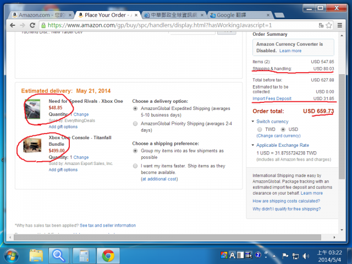The image size is (352, 264).
Task: Click the IME help question mark icon
Action: [258, 255]
